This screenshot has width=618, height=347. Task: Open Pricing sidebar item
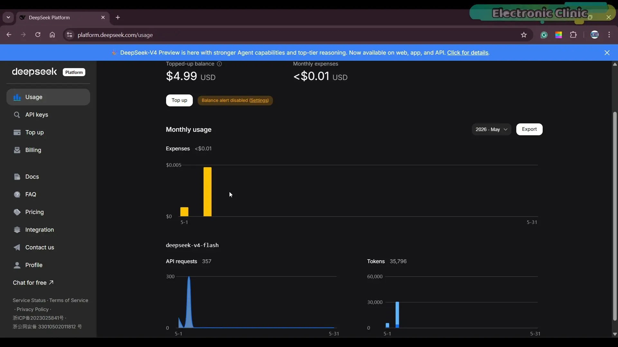click(48, 212)
